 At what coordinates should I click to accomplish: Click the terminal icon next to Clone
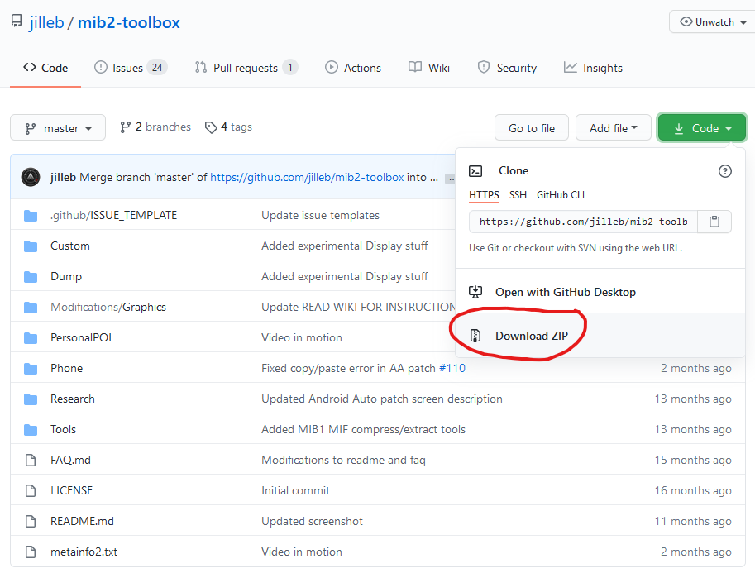[475, 170]
